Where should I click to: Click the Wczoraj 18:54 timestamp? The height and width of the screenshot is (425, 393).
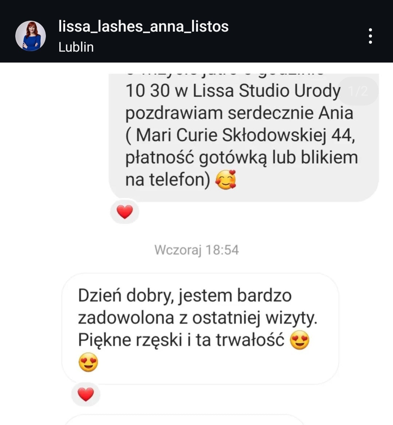click(196, 250)
